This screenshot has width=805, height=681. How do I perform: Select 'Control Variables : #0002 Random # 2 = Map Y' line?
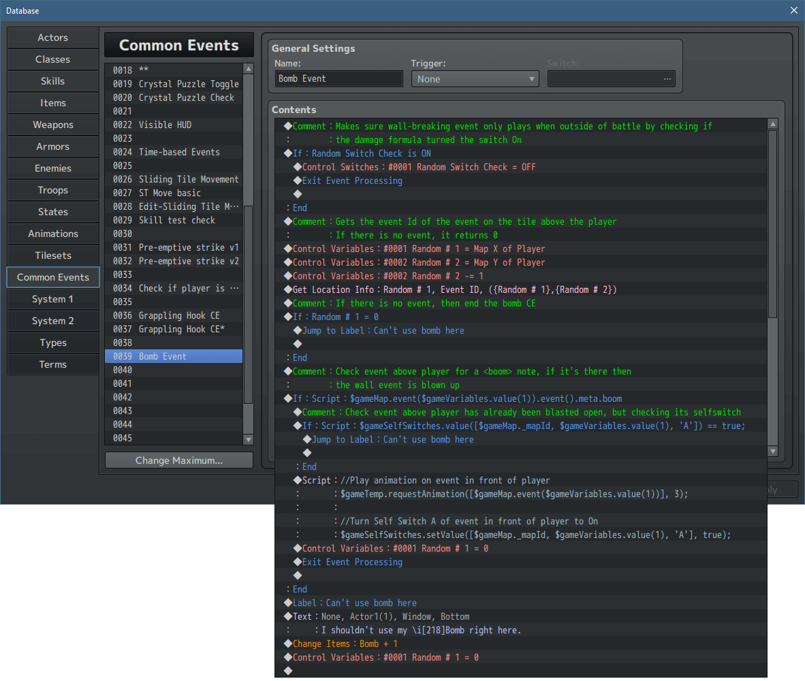coord(521,262)
